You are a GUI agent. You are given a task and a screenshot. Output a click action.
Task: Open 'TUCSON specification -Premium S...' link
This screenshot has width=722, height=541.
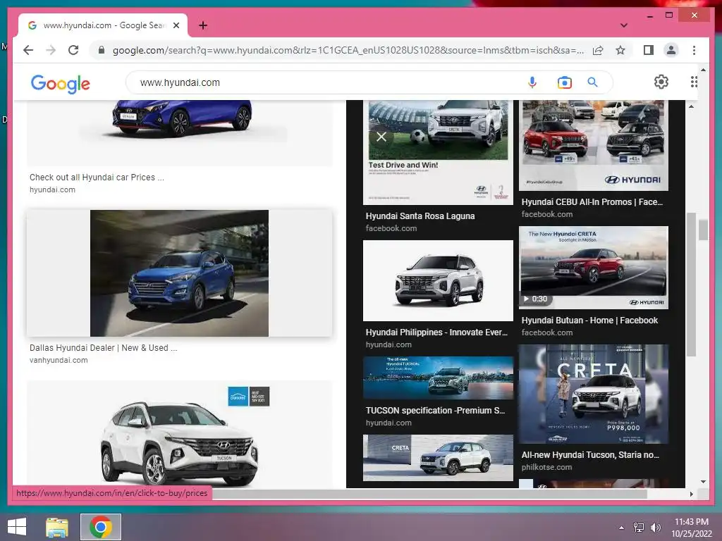(x=435, y=411)
